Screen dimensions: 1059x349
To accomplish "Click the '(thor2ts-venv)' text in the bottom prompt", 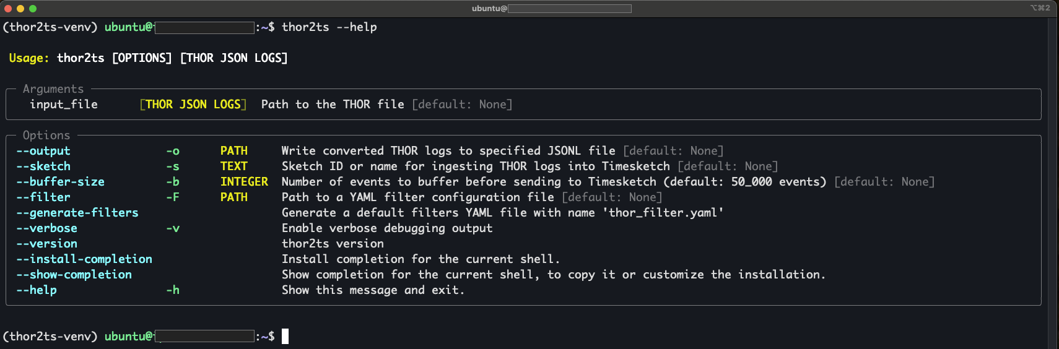I will click(x=50, y=337).
